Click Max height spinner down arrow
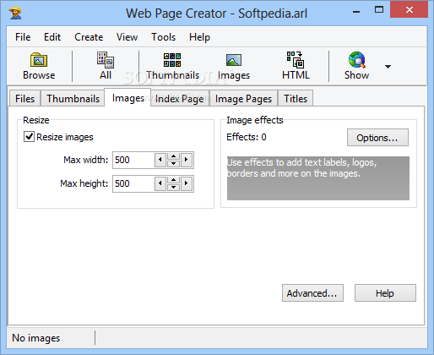 pyautogui.click(x=173, y=187)
